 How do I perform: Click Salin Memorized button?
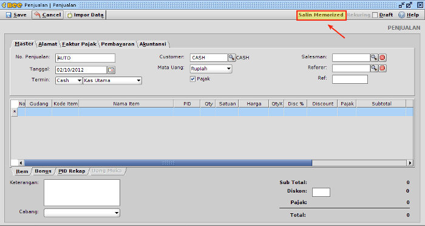coord(321,15)
